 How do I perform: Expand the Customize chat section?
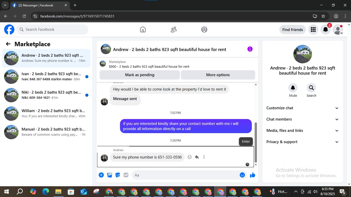[x=303, y=108]
